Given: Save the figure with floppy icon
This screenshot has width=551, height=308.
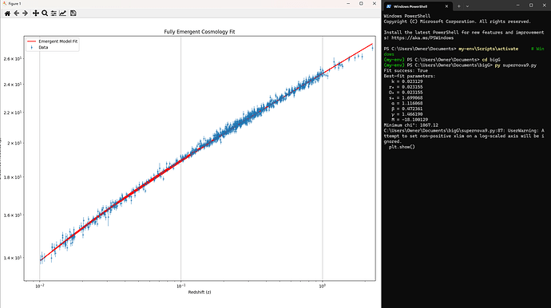Looking at the screenshot, I should click(73, 14).
